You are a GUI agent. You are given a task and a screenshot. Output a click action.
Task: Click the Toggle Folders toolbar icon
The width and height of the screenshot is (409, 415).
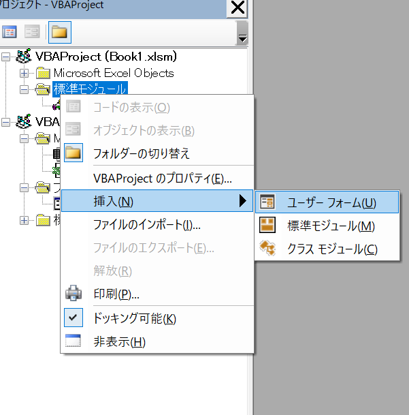pyautogui.click(x=59, y=32)
